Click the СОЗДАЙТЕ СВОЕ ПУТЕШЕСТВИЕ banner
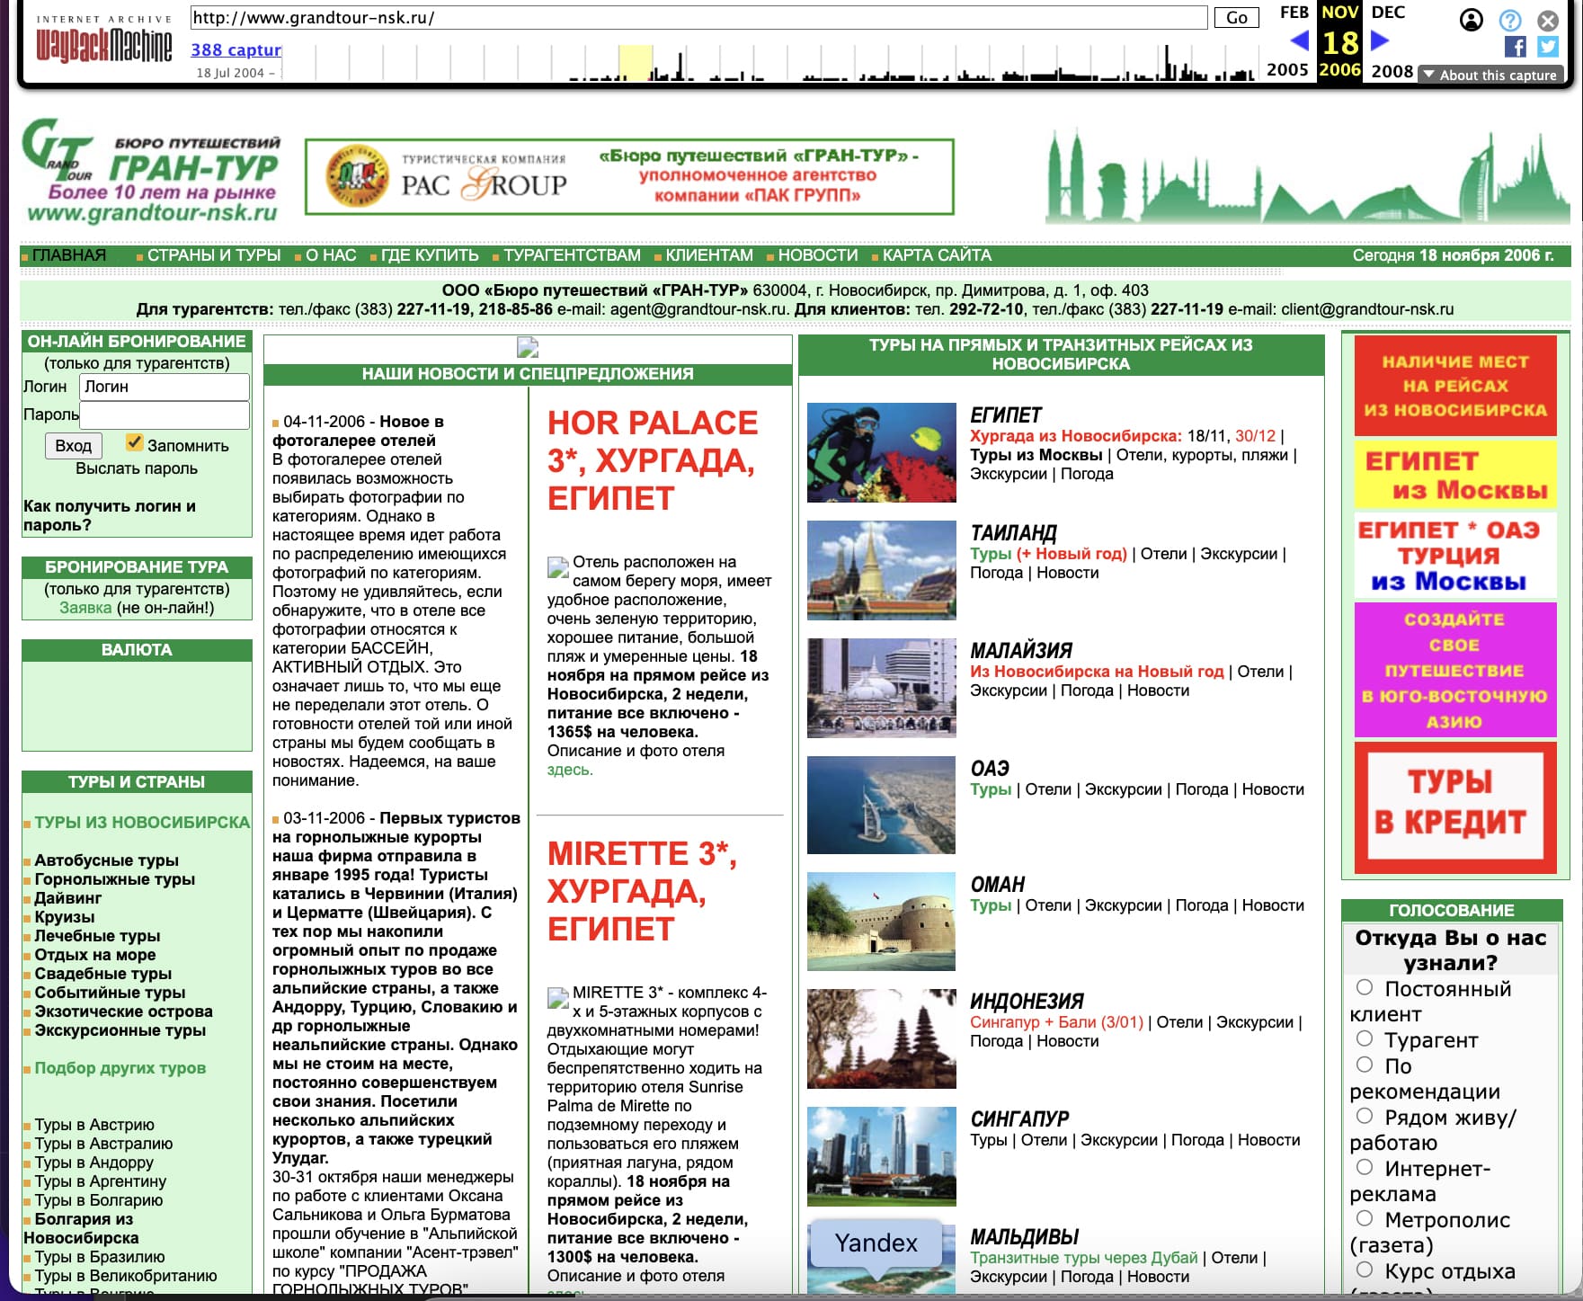This screenshot has height=1301, width=1583. pyautogui.click(x=1455, y=670)
